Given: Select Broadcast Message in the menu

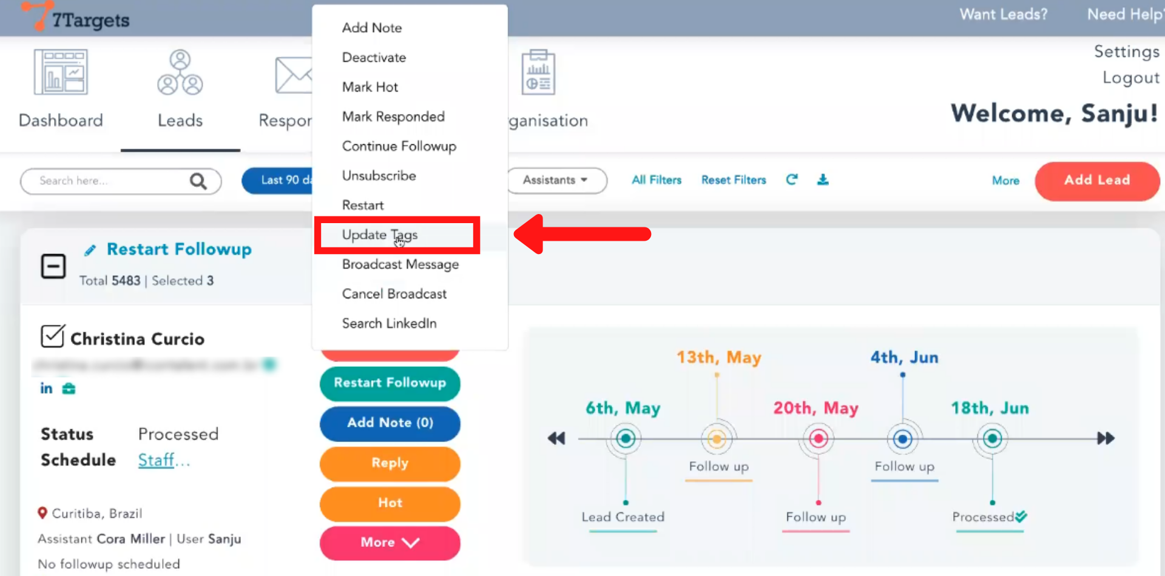Looking at the screenshot, I should click(x=400, y=264).
